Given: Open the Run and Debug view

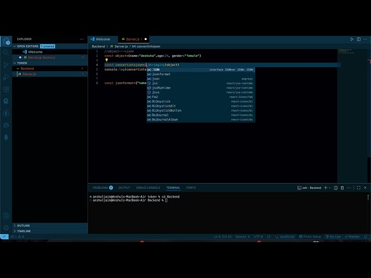Looking at the screenshot, I should pyautogui.click(x=6, y=77).
